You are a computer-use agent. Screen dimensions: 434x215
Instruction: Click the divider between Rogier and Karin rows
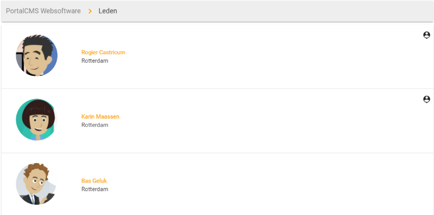pyautogui.click(x=217, y=89)
